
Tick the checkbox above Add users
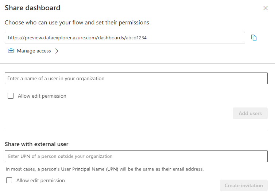[x=11, y=96]
